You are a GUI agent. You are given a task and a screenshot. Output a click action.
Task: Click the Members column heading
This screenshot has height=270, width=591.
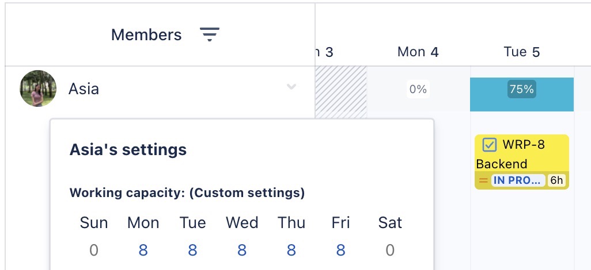(x=146, y=35)
